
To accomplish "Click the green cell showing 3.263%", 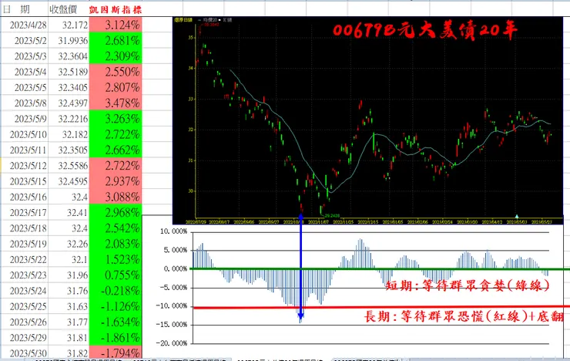I will tap(116, 119).
